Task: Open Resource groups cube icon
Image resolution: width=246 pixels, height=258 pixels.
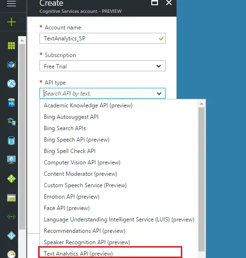Action: 11,65
